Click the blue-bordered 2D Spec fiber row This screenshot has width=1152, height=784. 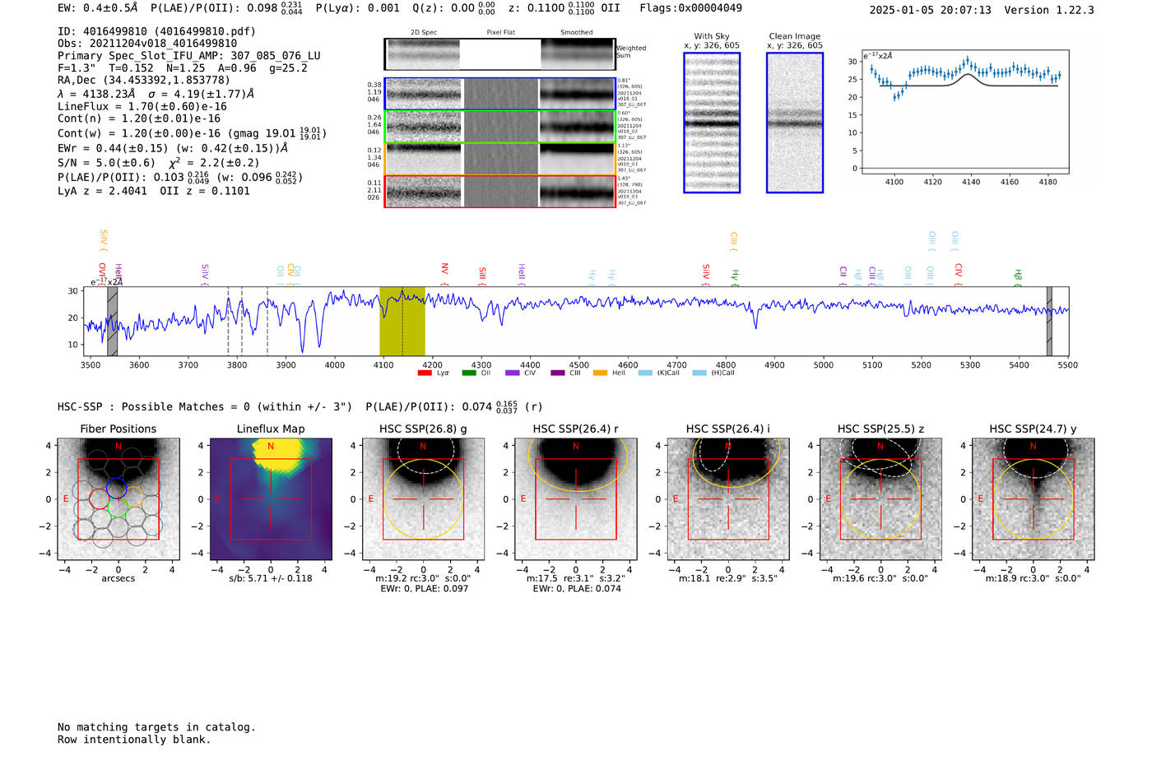click(499, 94)
